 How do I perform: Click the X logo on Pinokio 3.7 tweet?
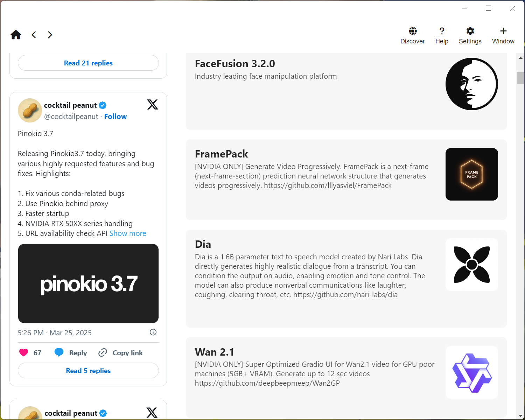click(153, 104)
